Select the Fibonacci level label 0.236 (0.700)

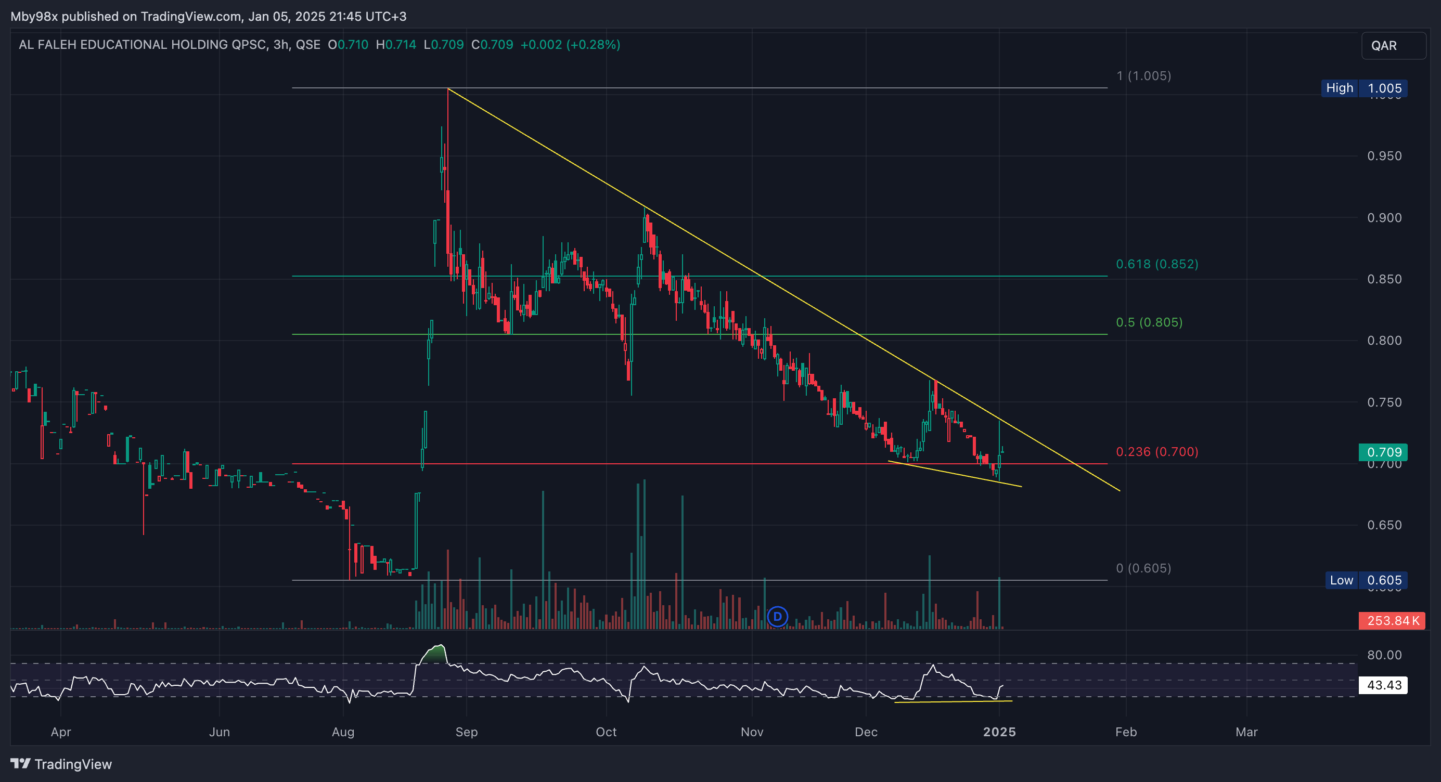coord(1157,451)
